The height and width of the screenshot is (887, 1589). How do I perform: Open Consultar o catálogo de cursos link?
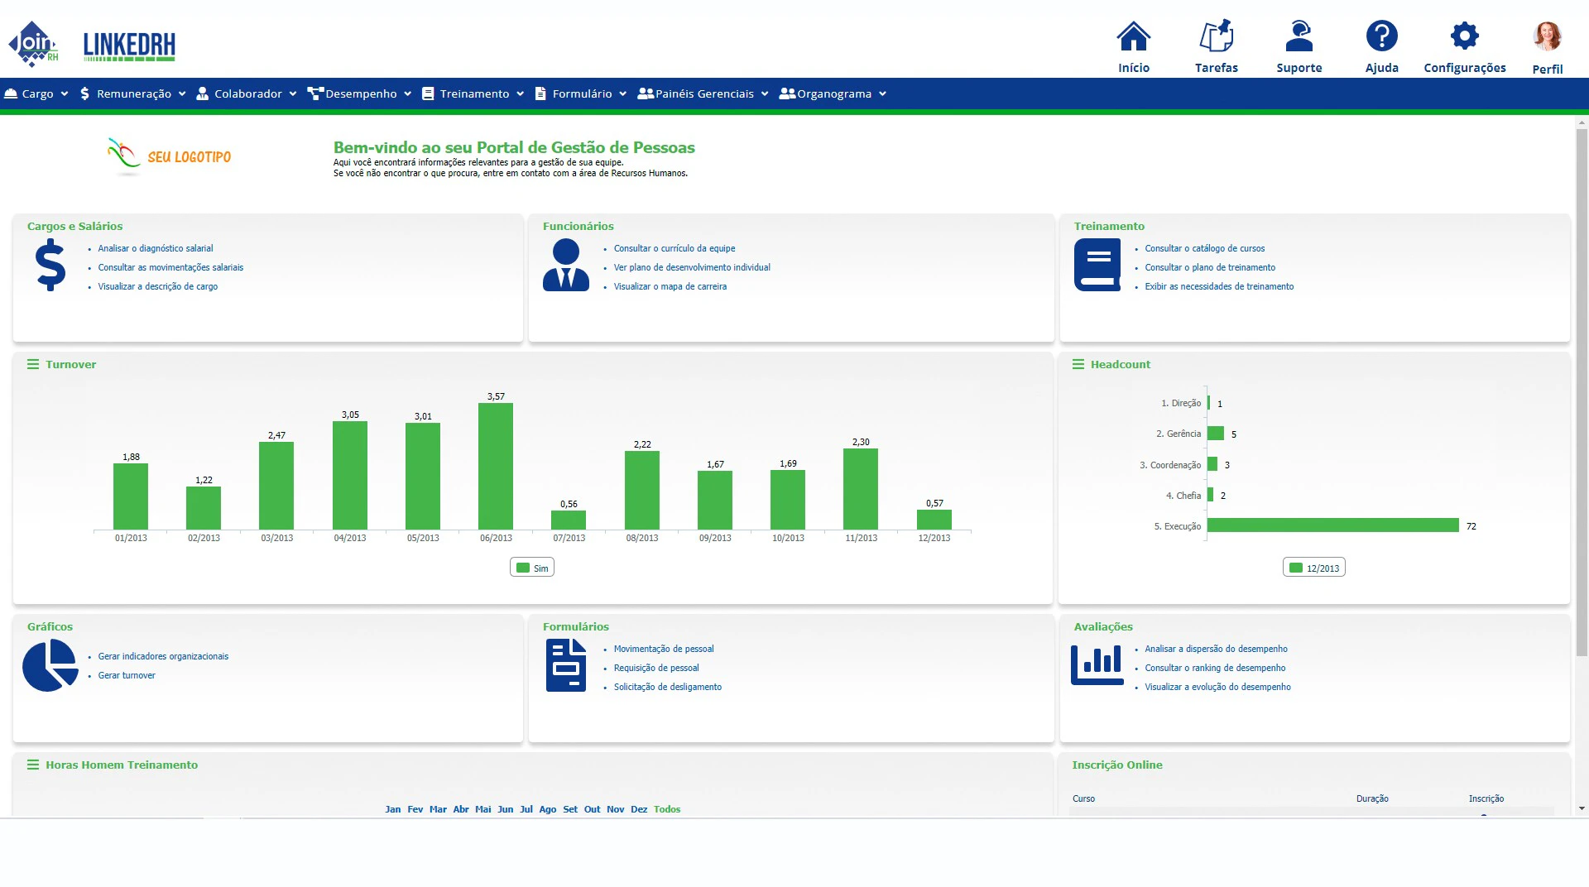(1204, 248)
